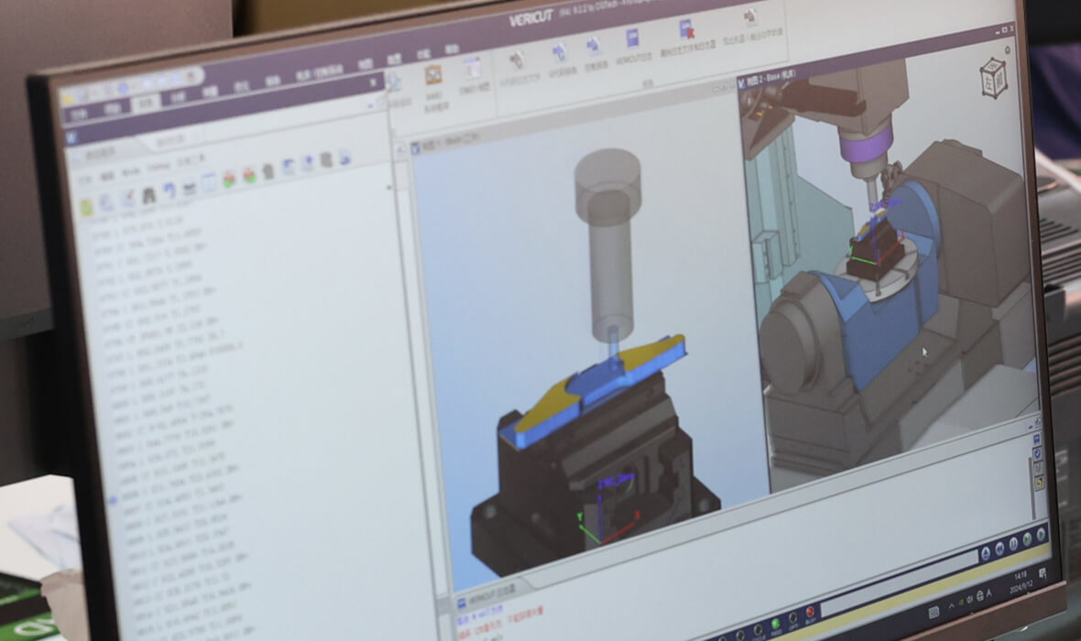Select the highlighted white ribbon tab
The image size is (1081, 641).
click(147, 103)
